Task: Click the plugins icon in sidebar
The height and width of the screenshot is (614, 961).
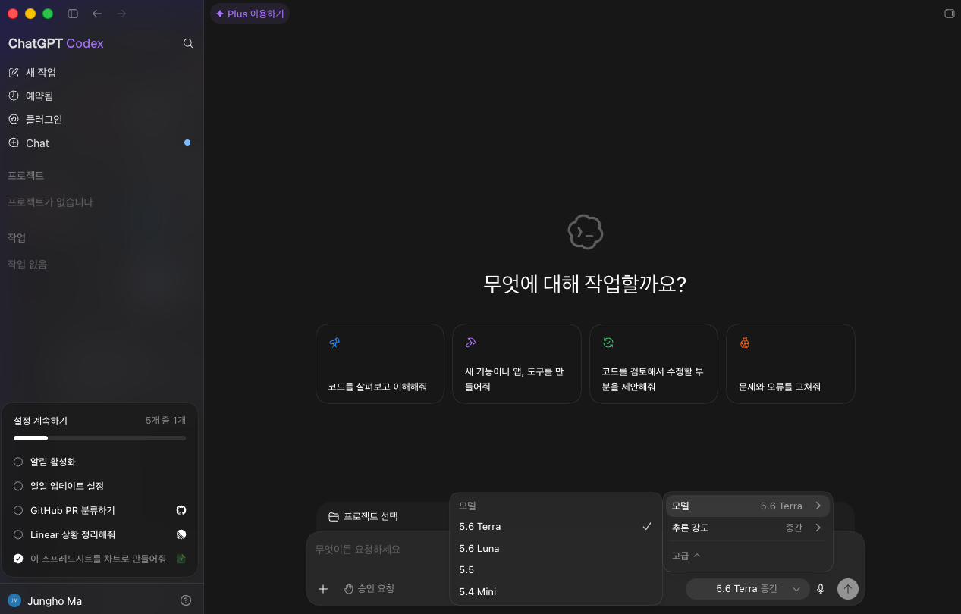Action: click(x=13, y=119)
